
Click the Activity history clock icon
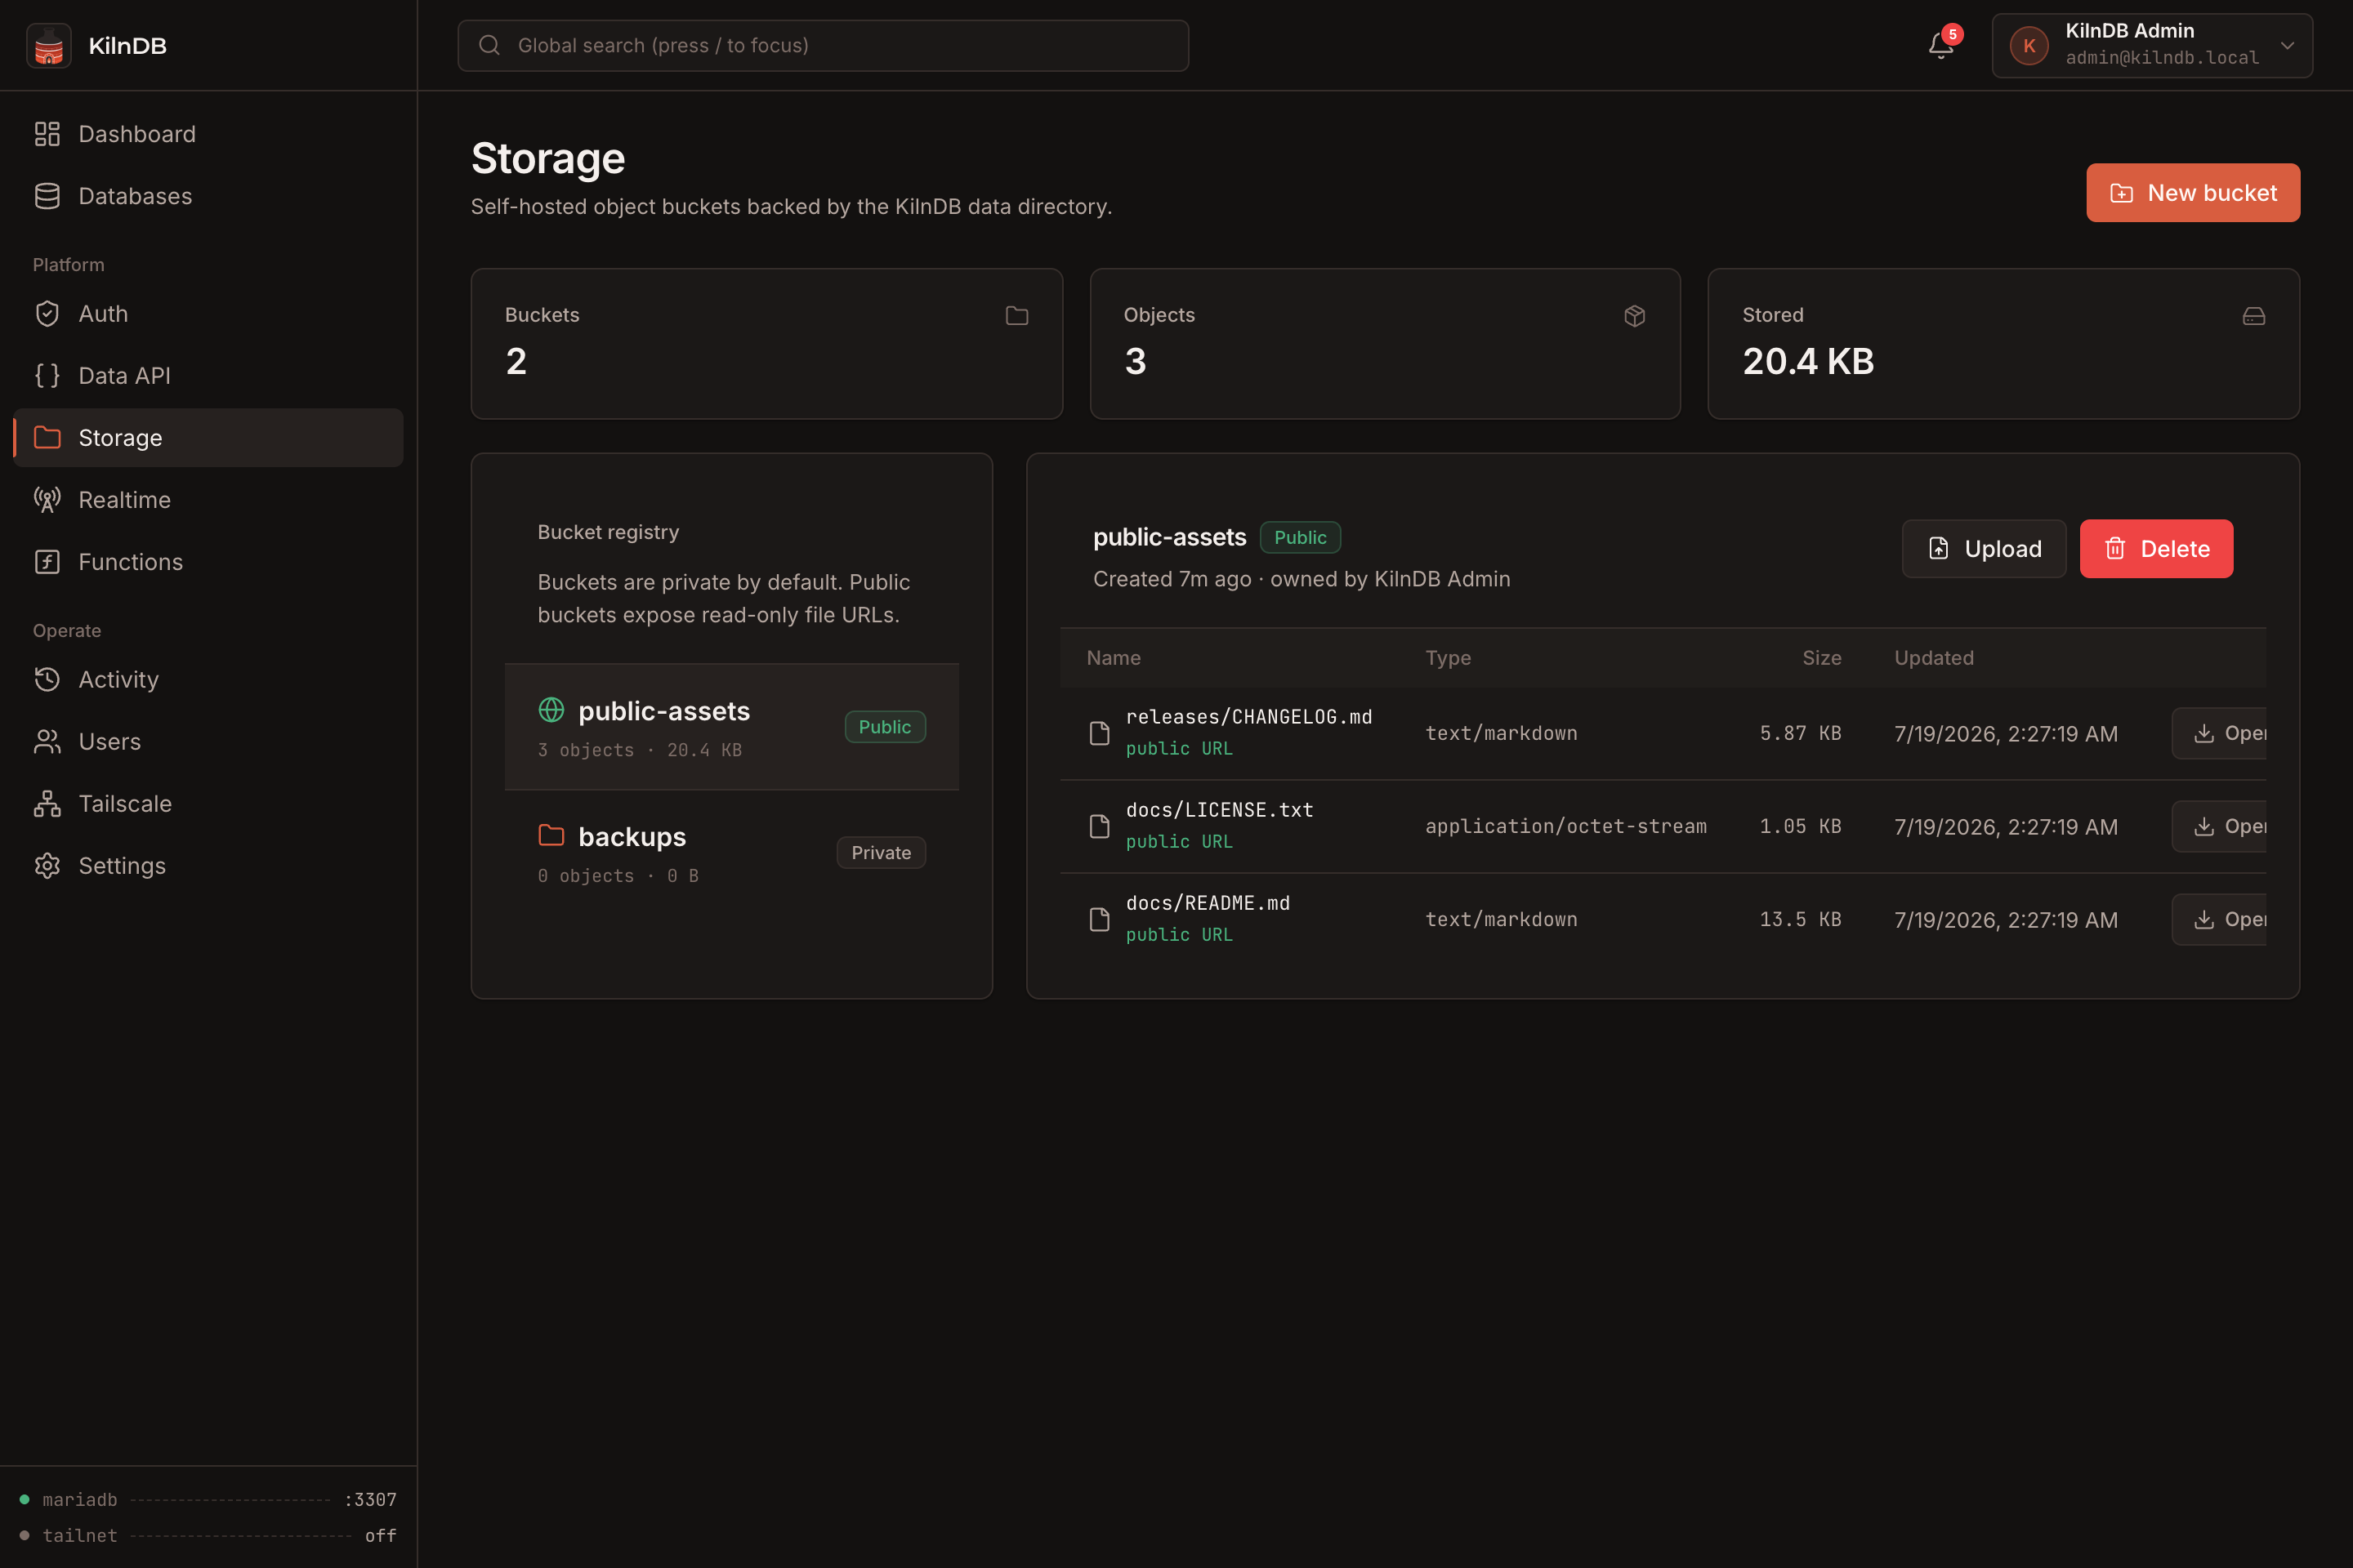pos(47,680)
